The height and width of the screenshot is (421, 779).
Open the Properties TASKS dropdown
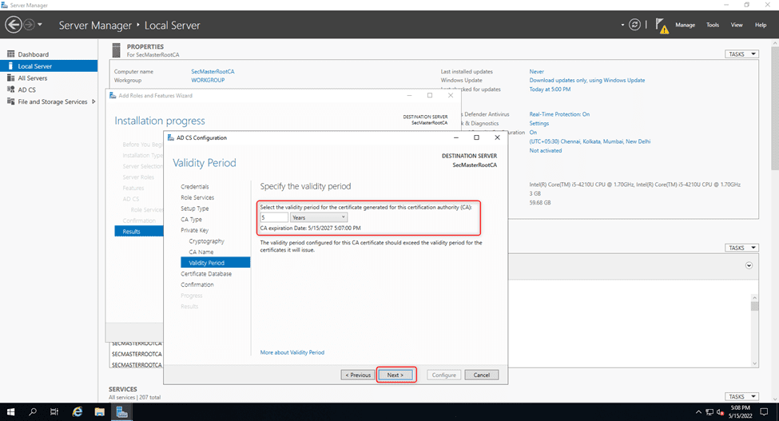(x=741, y=54)
